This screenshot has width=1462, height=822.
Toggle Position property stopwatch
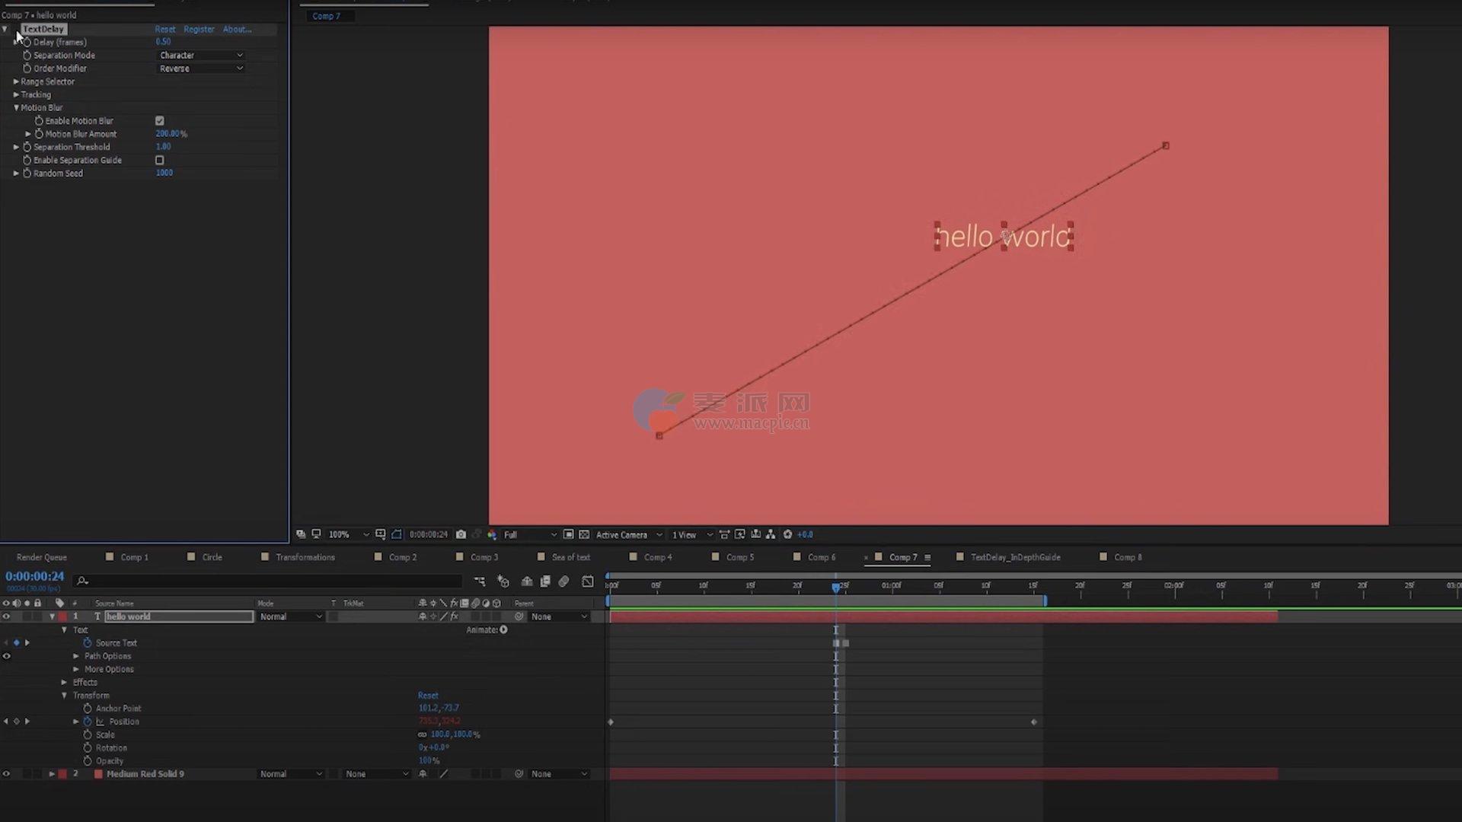click(x=88, y=722)
